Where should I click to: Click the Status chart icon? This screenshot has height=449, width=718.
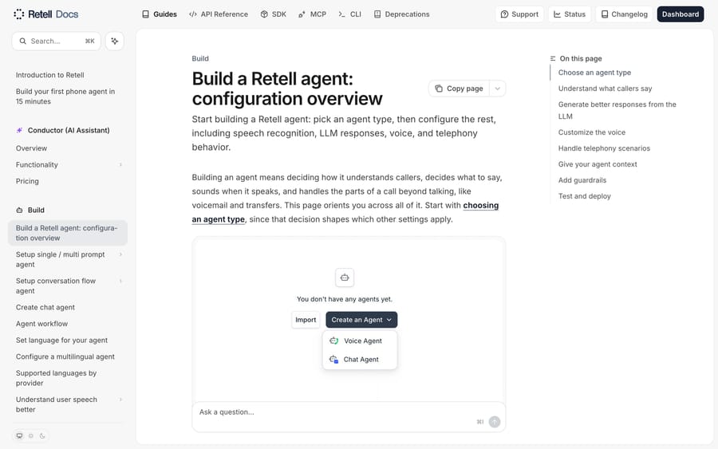tap(558, 14)
